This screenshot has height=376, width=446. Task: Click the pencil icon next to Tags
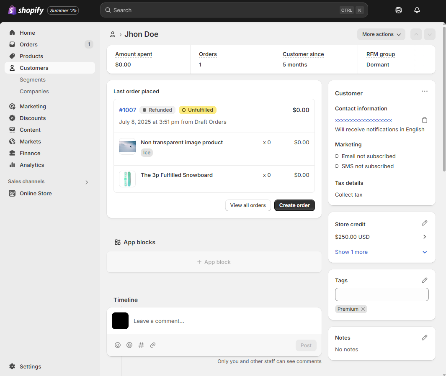point(424,280)
